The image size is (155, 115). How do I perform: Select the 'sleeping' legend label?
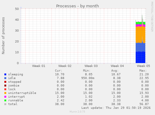[16, 74]
